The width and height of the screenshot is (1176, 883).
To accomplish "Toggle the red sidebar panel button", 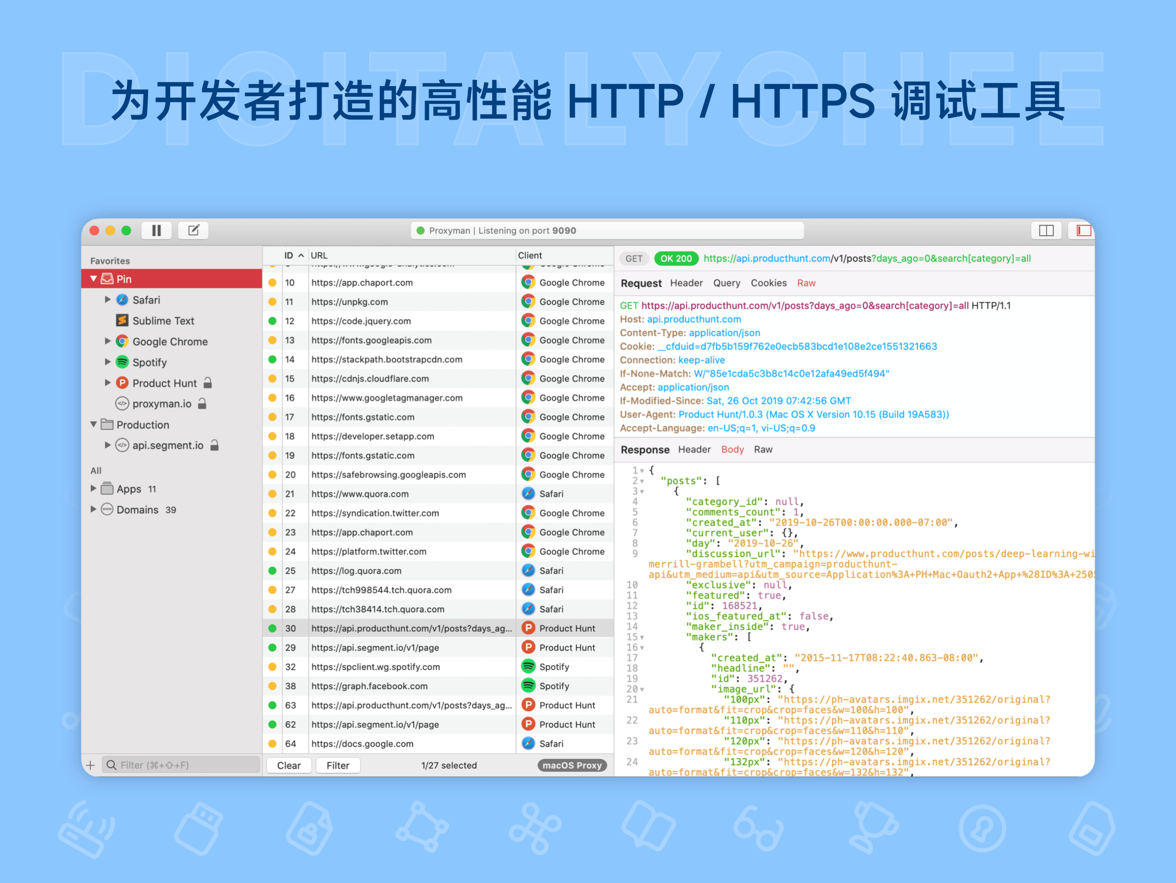I will tap(1082, 230).
